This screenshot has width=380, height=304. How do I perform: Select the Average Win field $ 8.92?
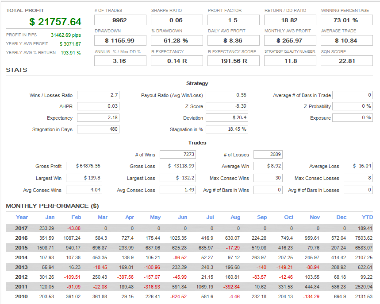(268, 166)
